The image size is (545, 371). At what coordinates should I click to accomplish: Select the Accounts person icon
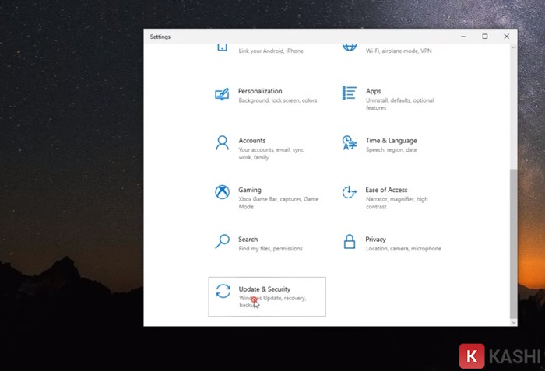(x=222, y=143)
